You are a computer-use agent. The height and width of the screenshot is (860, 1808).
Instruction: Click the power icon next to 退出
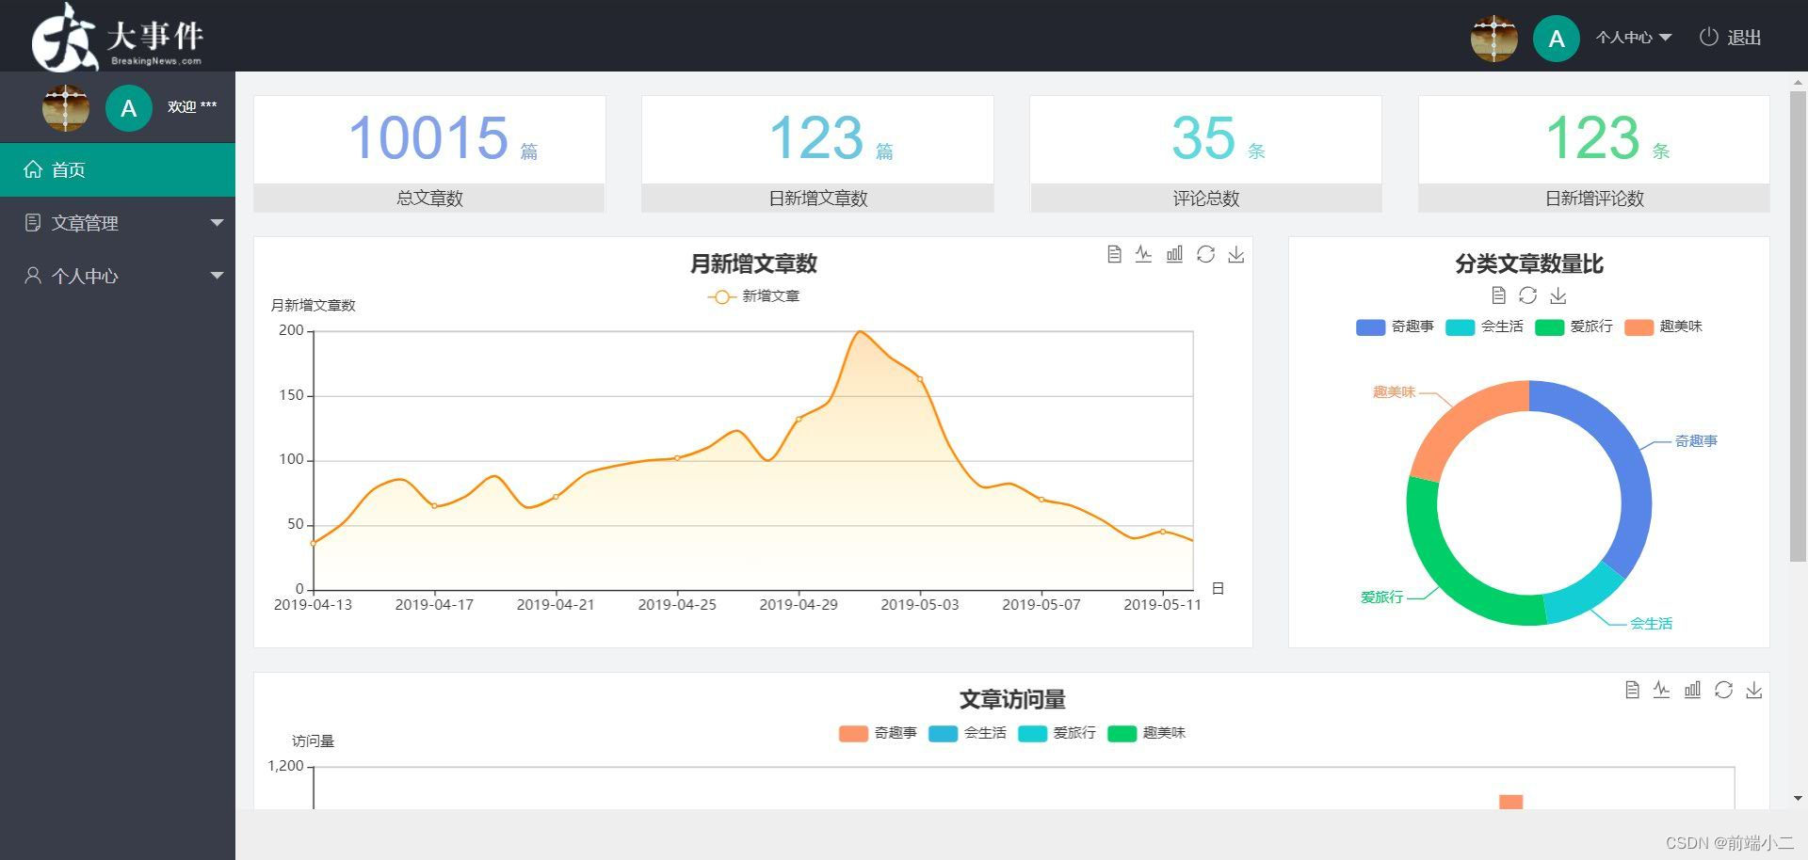[x=1708, y=37]
